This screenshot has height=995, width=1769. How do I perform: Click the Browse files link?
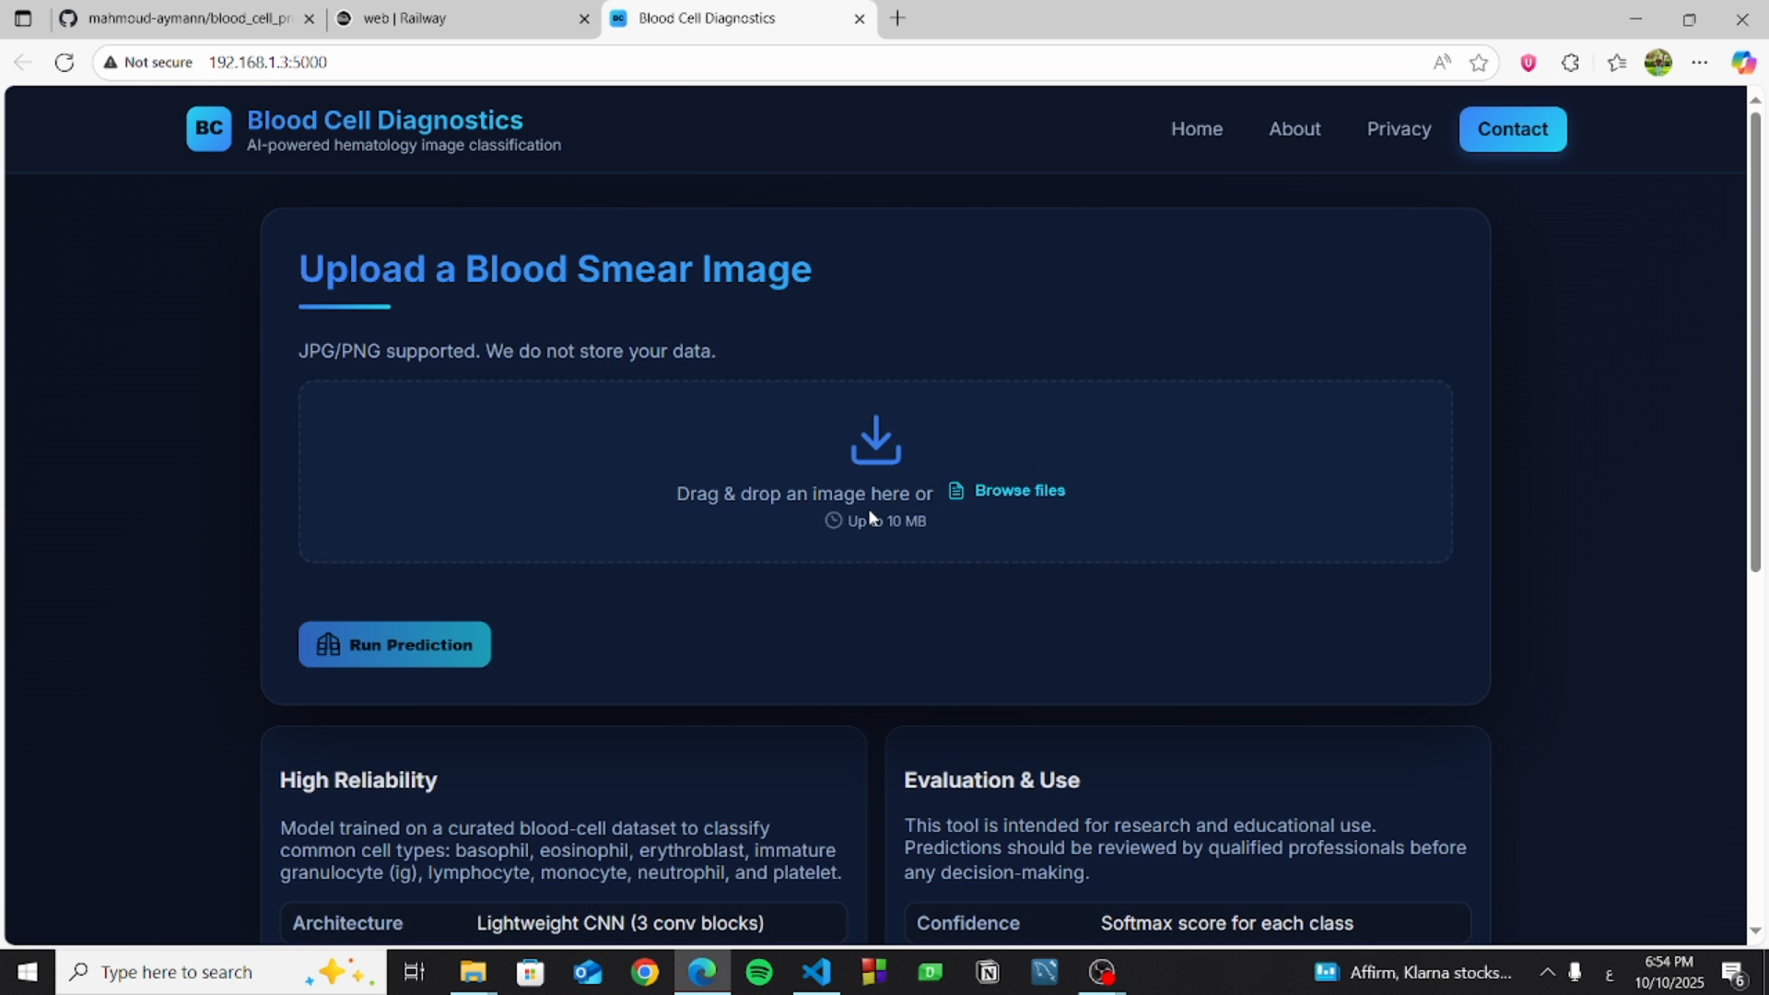pyautogui.click(x=1019, y=490)
